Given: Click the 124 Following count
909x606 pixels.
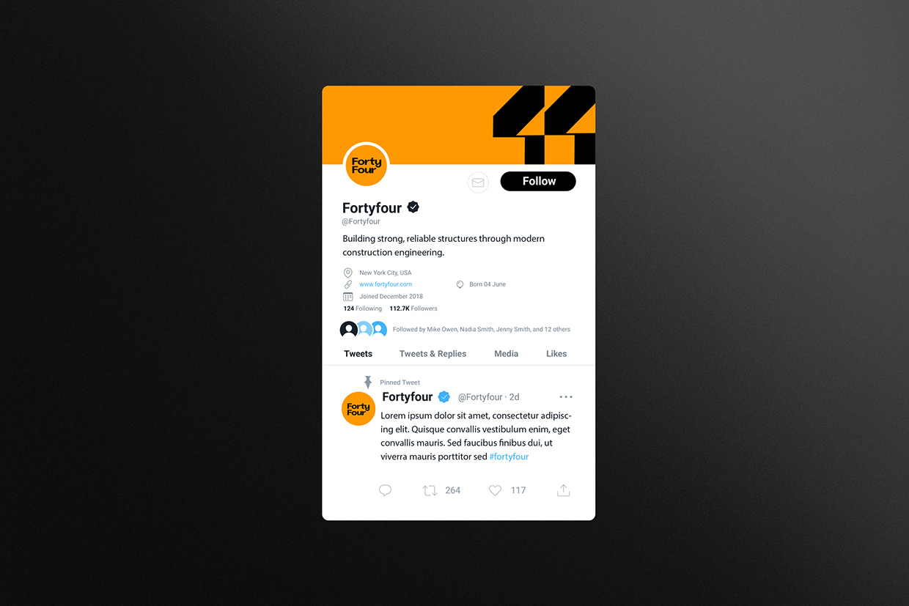Looking at the screenshot, I should point(363,308).
